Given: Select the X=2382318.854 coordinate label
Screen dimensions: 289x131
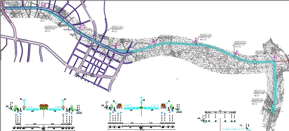Looking at the screenshot, I should pyautogui.click(x=240, y=42).
